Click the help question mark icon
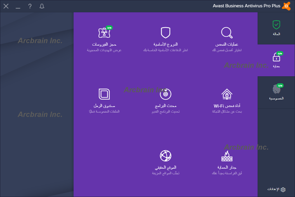Viewport: 295px width, 197px height. 30,6
